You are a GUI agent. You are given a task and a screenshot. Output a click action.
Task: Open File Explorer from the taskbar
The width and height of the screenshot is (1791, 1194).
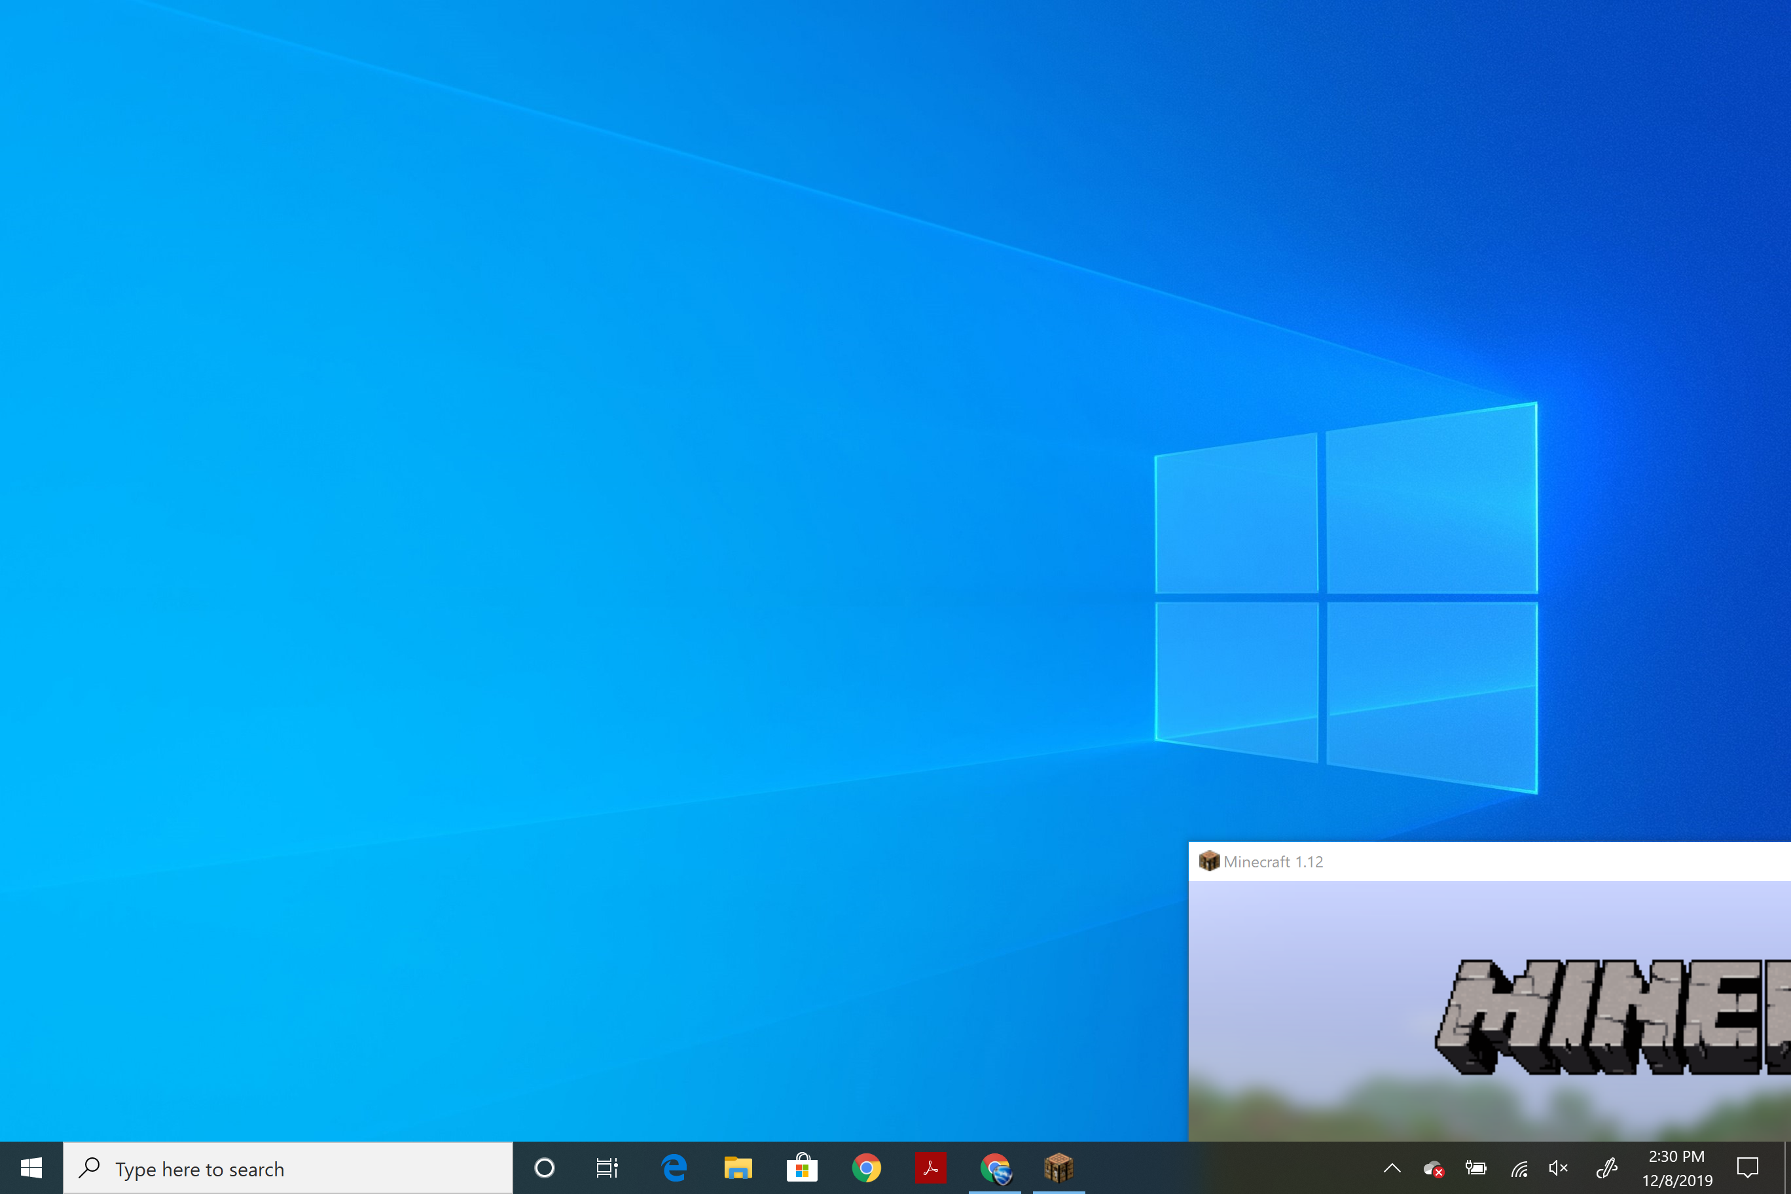(x=738, y=1167)
